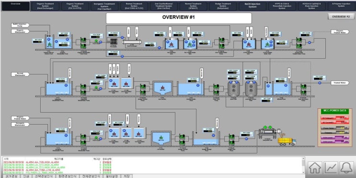Click the 과거경보 button

[11, 176]
